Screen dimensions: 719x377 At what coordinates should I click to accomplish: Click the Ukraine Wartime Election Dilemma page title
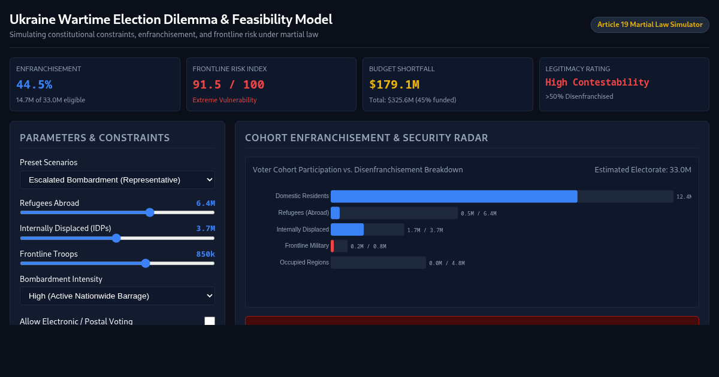coord(171,20)
